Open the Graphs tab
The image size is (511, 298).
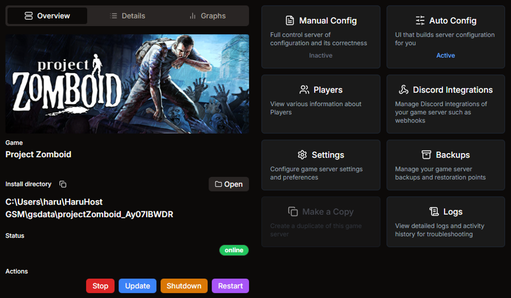tap(207, 16)
